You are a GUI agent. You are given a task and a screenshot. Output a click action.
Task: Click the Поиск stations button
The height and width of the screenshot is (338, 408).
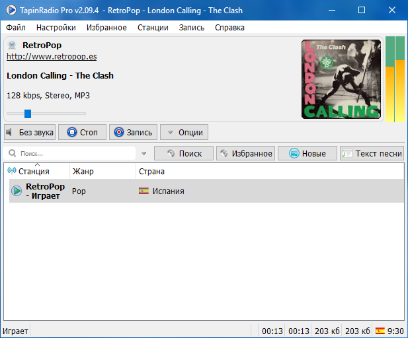(x=184, y=153)
